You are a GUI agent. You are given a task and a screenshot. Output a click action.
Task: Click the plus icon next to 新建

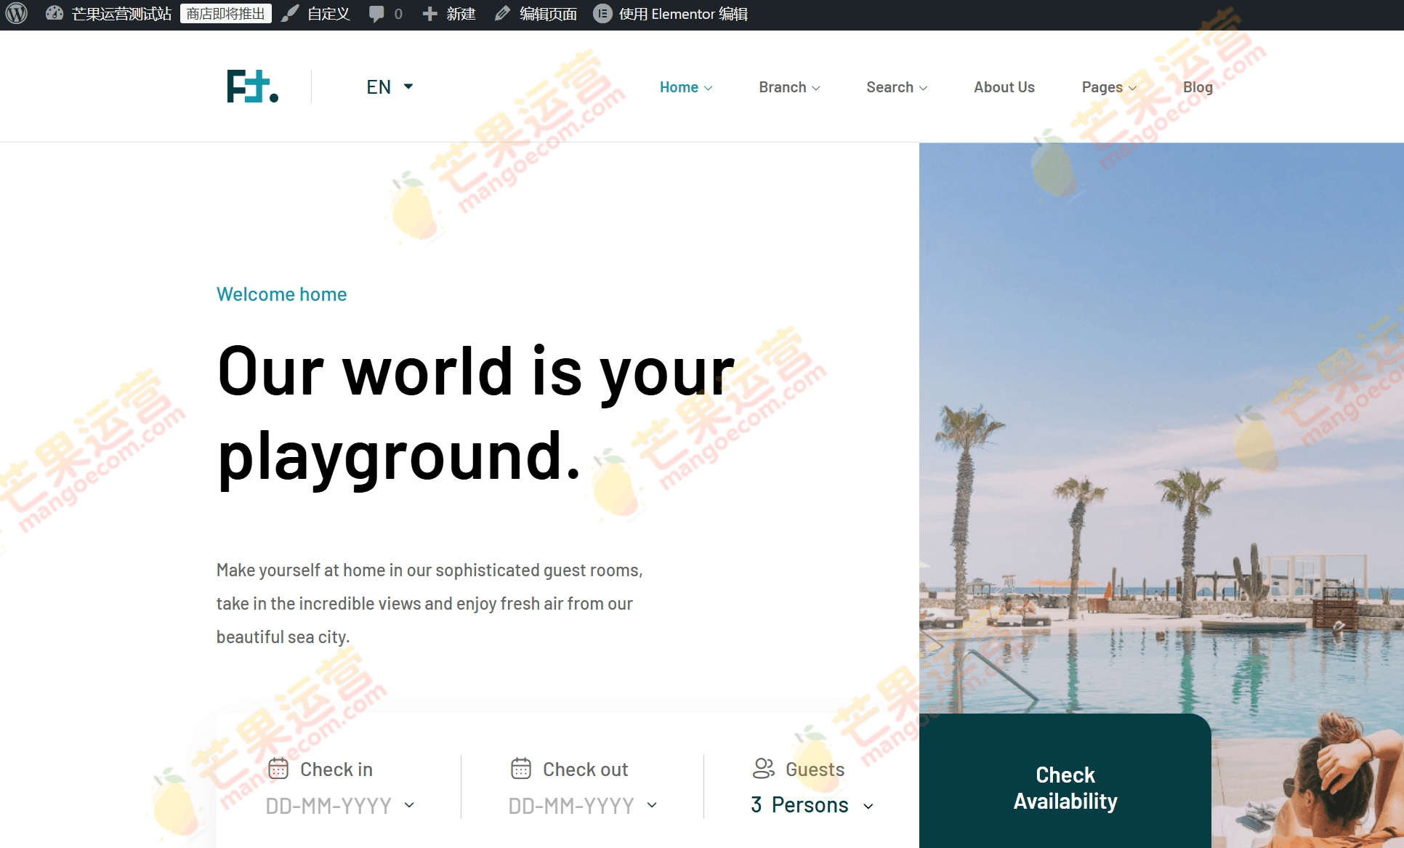[429, 13]
